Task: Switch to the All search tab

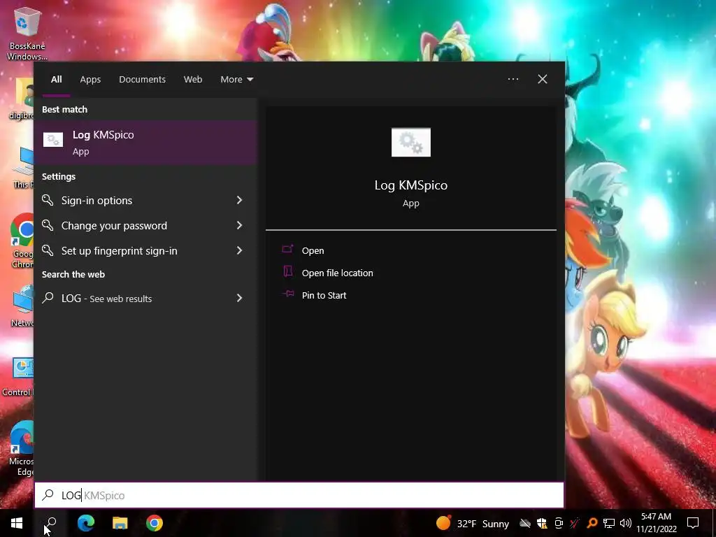Action: pyautogui.click(x=56, y=80)
